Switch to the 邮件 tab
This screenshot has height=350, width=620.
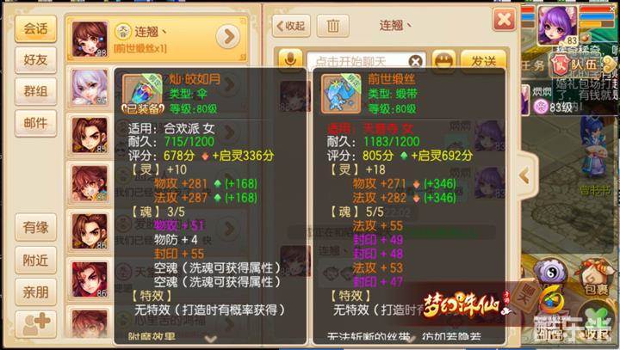(35, 123)
